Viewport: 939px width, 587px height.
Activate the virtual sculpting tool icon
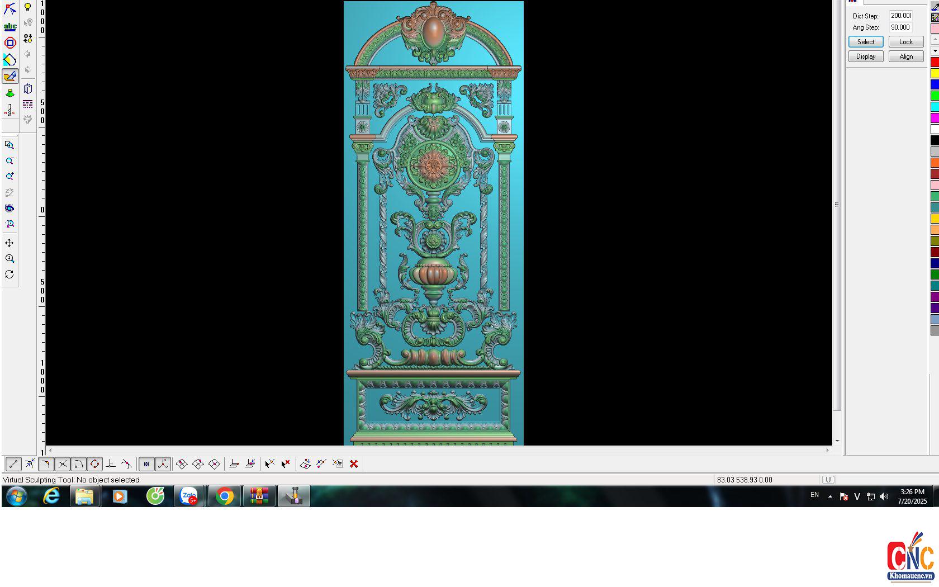coord(10,77)
